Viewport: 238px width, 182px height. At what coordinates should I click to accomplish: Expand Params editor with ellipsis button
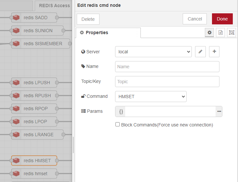point(219,111)
